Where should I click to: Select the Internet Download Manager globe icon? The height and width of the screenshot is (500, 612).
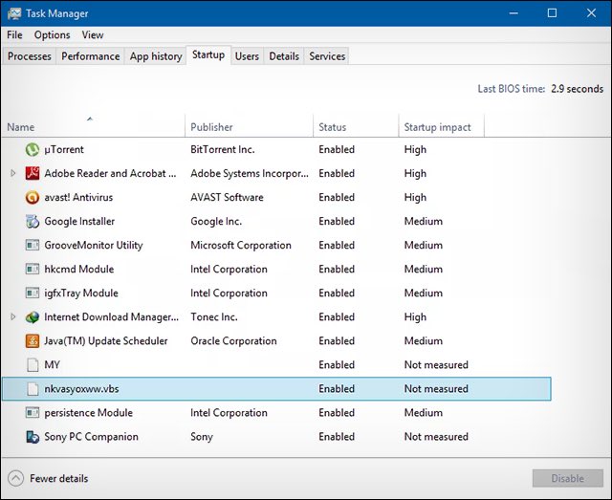point(33,317)
